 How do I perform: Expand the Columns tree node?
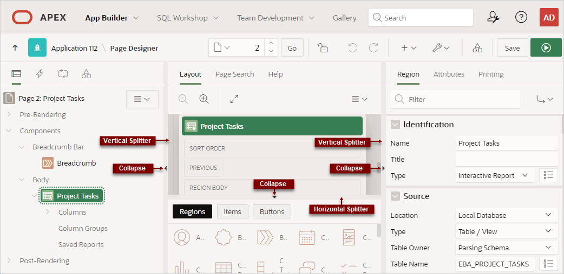(x=48, y=212)
